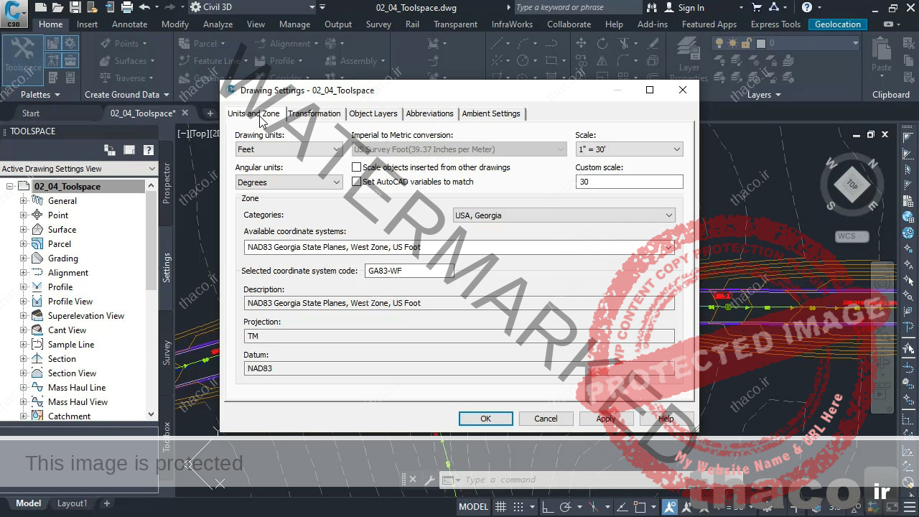The width and height of the screenshot is (919, 517).
Task: Click the Save icon in quick access toolbar
Action: point(75,7)
